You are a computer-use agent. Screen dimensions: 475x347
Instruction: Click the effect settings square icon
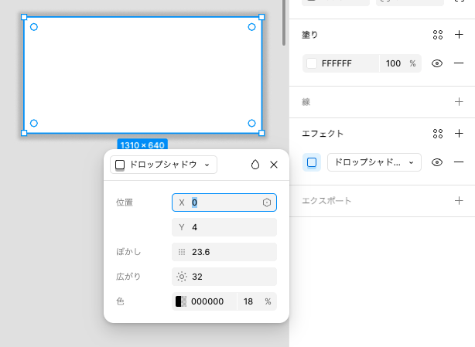[312, 162]
